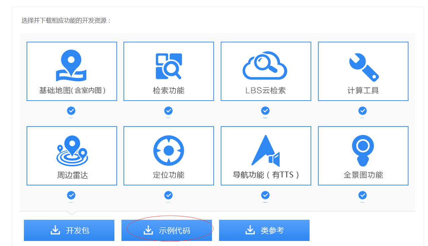Viewport: 428px width, 246px height.
Task: Select the 导航功能(有TTS) label text
Action: click(x=266, y=175)
